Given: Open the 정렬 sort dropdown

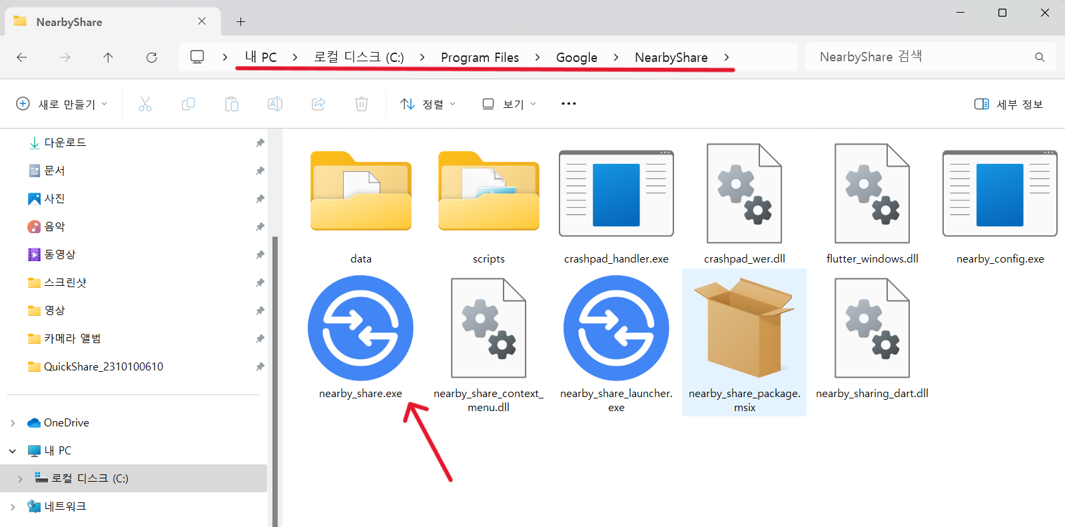Looking at the screenshot, I should (x=428, y=104).
